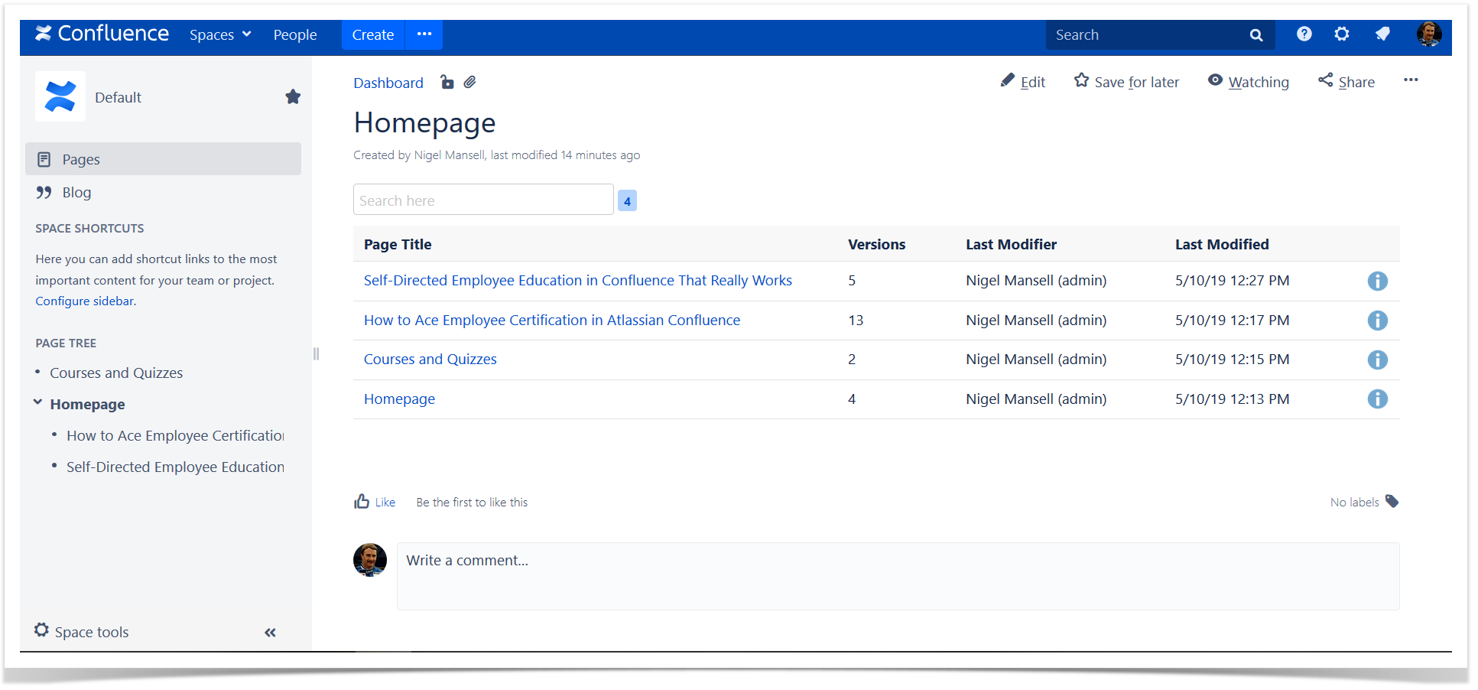Open the Help question mark menu
Screen dimensions: 1478x690
[x=1304, y=34]
